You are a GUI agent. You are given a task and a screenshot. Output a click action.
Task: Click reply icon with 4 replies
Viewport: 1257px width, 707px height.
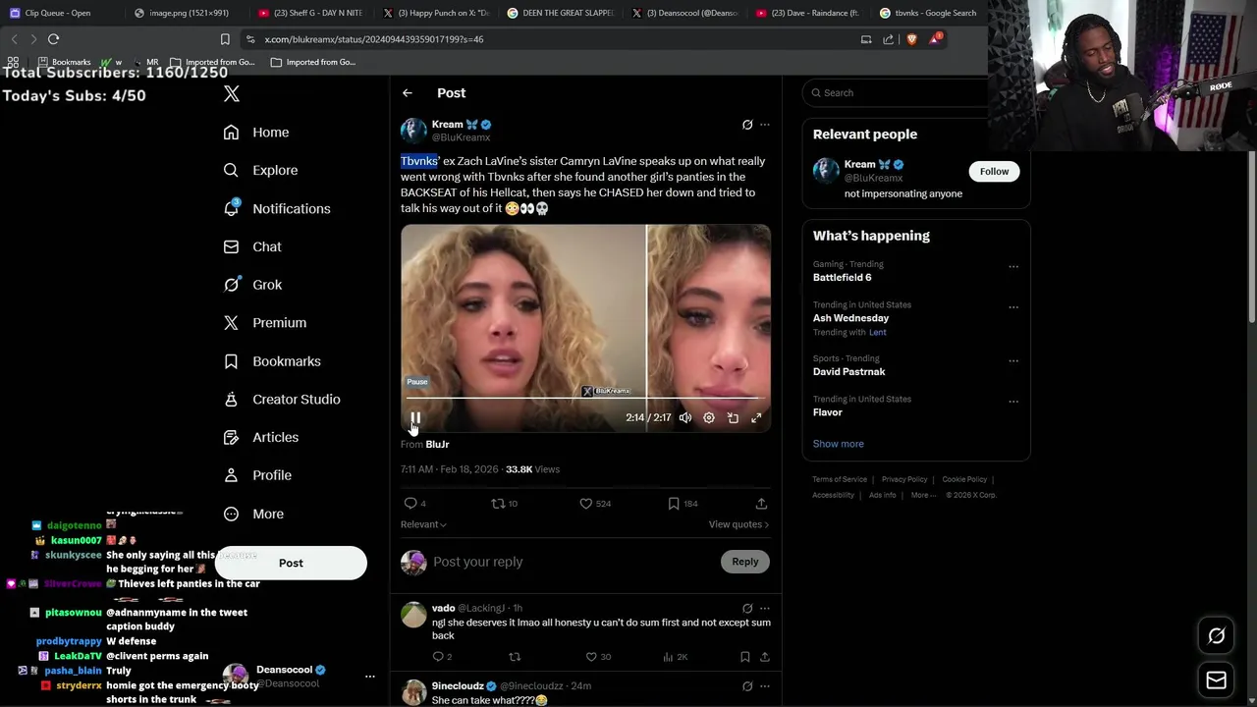[415, 504]
